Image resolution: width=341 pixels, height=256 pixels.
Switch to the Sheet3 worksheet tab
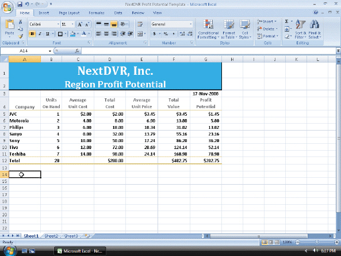[71, 236]
